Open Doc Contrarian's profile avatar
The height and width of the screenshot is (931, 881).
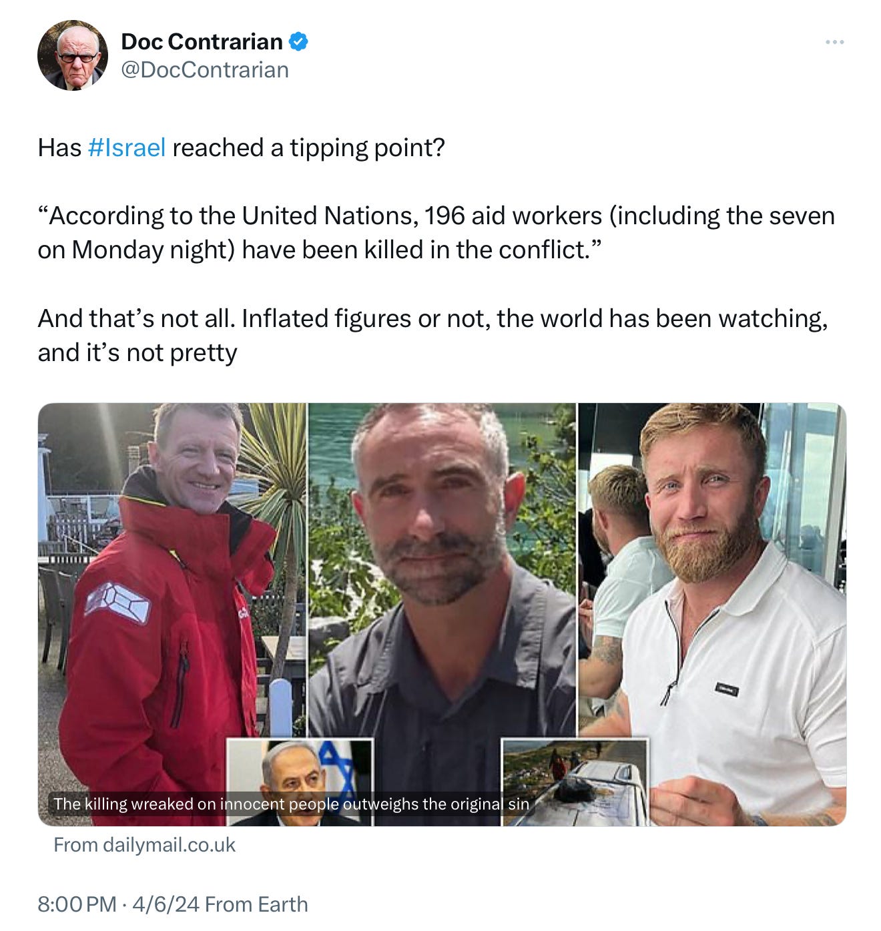[73, 55]
